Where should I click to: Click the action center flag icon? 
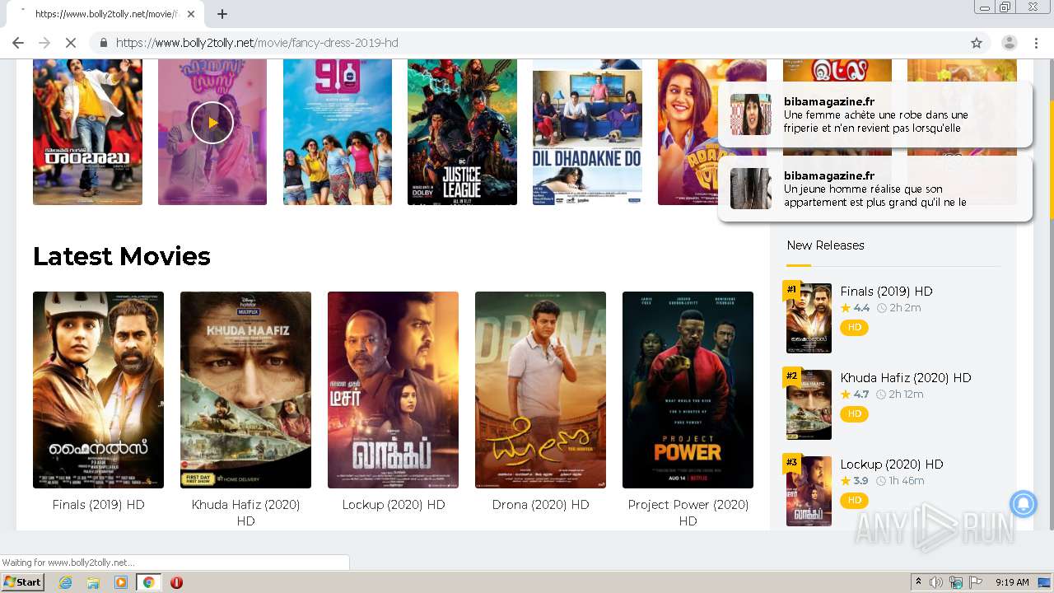976,582
